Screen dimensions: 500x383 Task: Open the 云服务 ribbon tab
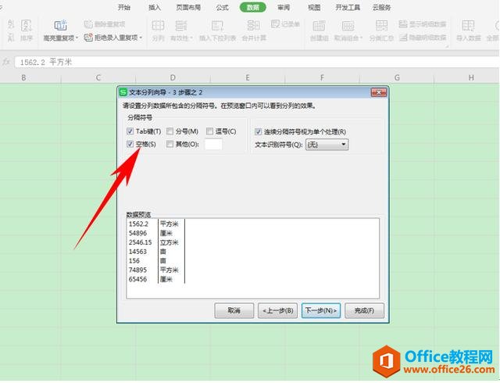[x=381, y=7]
